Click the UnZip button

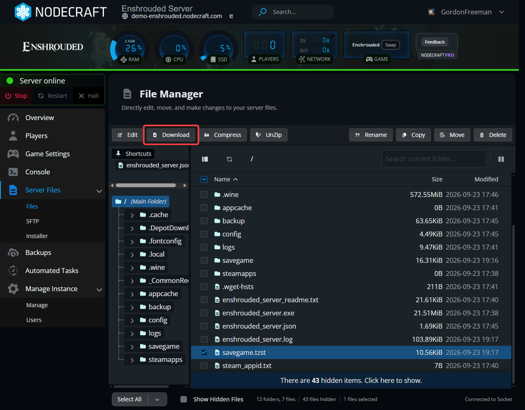(x=268, y=135)
